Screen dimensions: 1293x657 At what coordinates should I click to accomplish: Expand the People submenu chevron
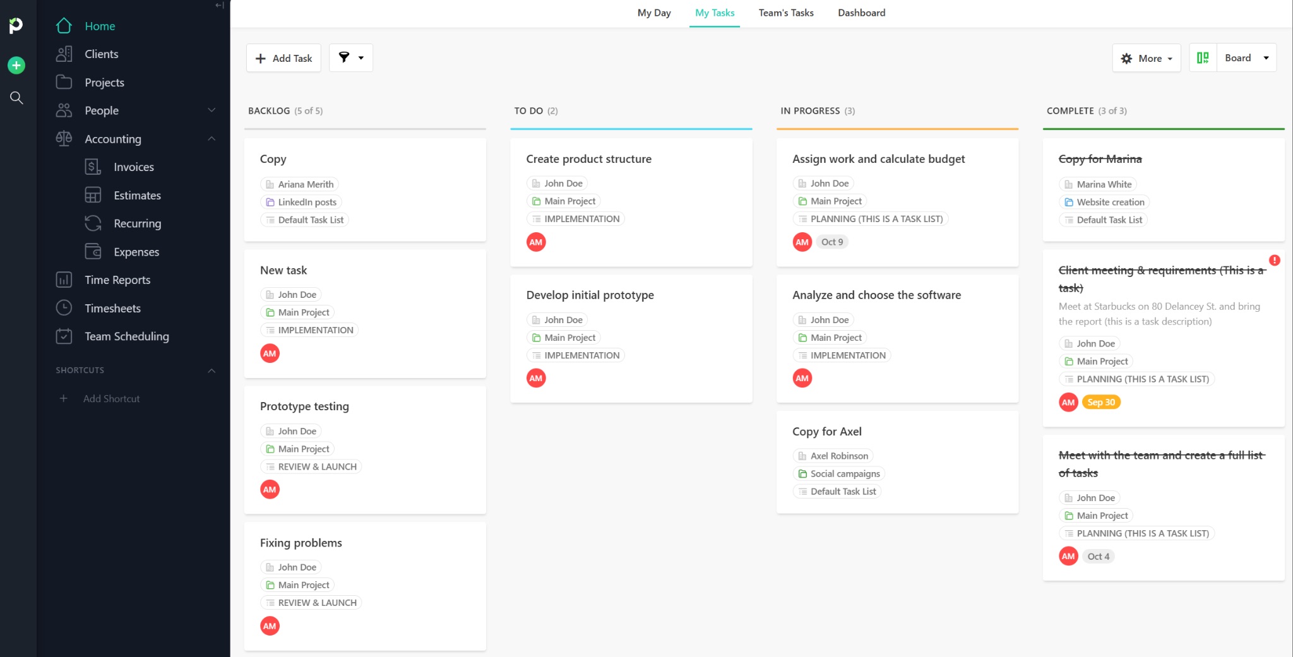(212, 110)
